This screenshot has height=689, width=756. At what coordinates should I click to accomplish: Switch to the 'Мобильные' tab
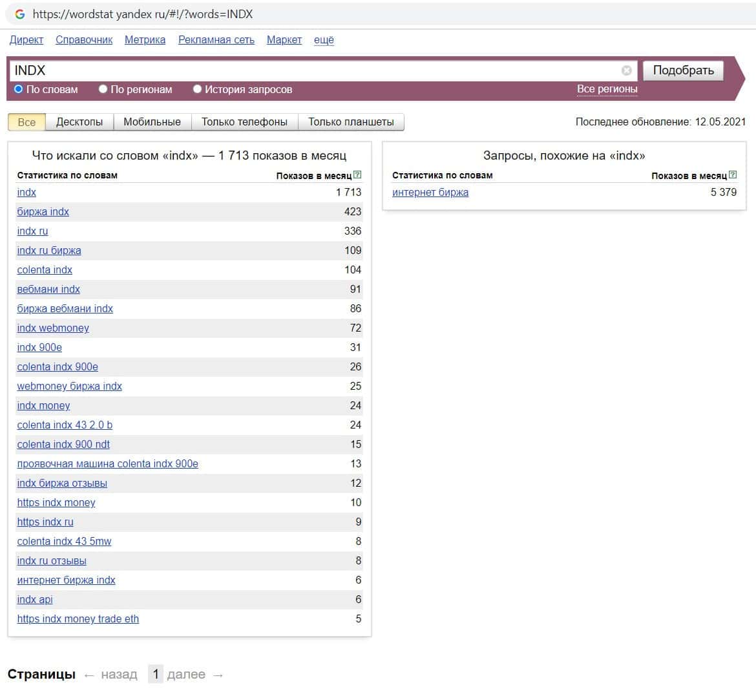[152, 122]
